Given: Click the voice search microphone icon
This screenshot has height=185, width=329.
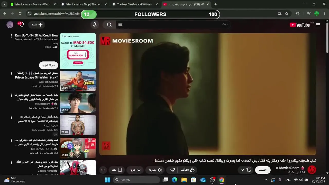Looking at the screenshot, I should 95,25.
